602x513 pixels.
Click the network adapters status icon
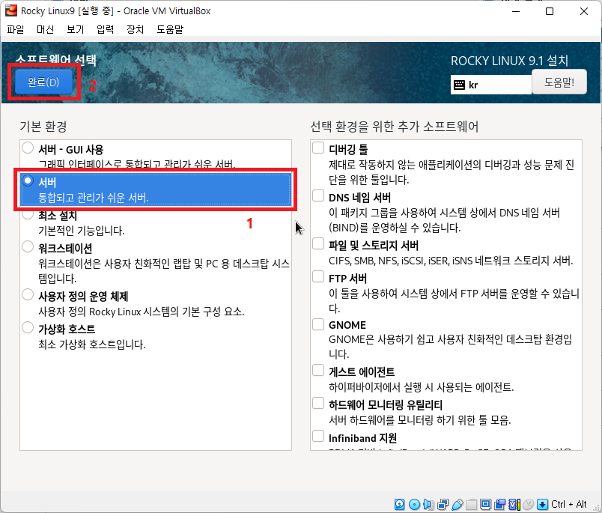(443, 504)
